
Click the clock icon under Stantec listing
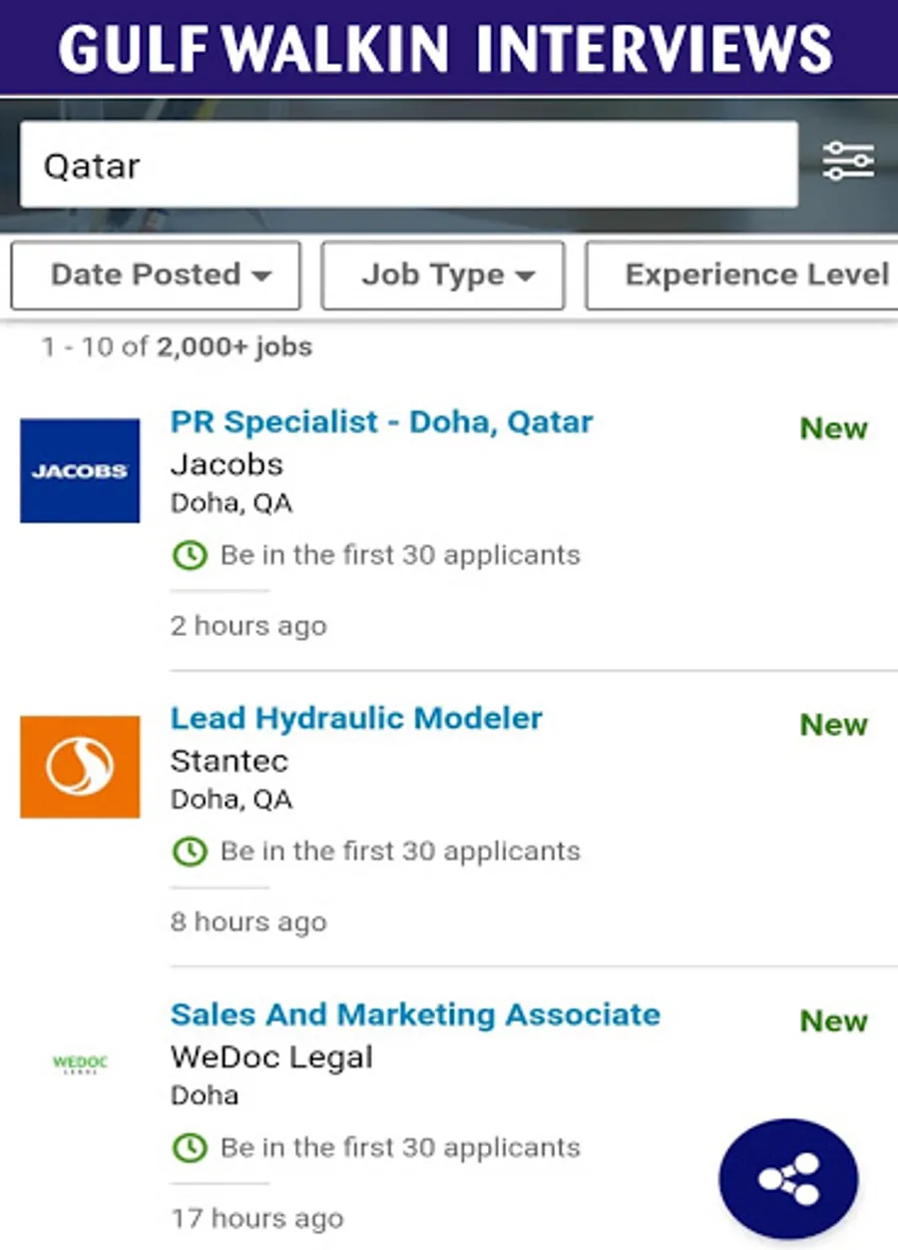click(190, 852)
